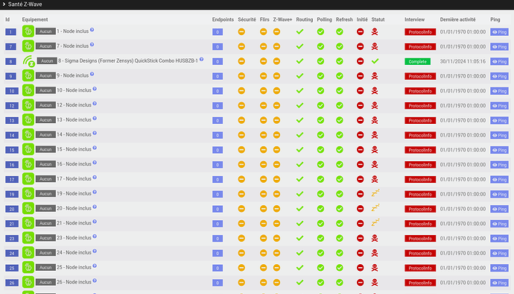Open the '24 - Node inclus' equipment link
Viewport: 514px width, 294px height.
pyautogui.click(x=74, y=253)
